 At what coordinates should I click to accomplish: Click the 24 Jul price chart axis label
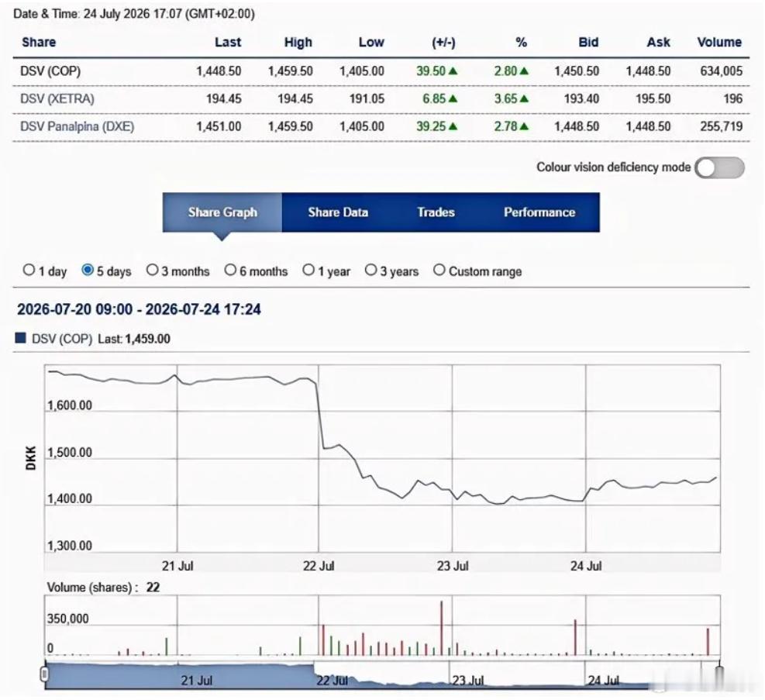pos(586,566)
